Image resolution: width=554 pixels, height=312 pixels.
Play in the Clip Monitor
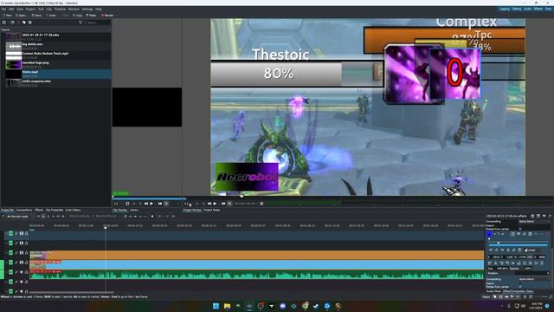[x=151, y=204]
